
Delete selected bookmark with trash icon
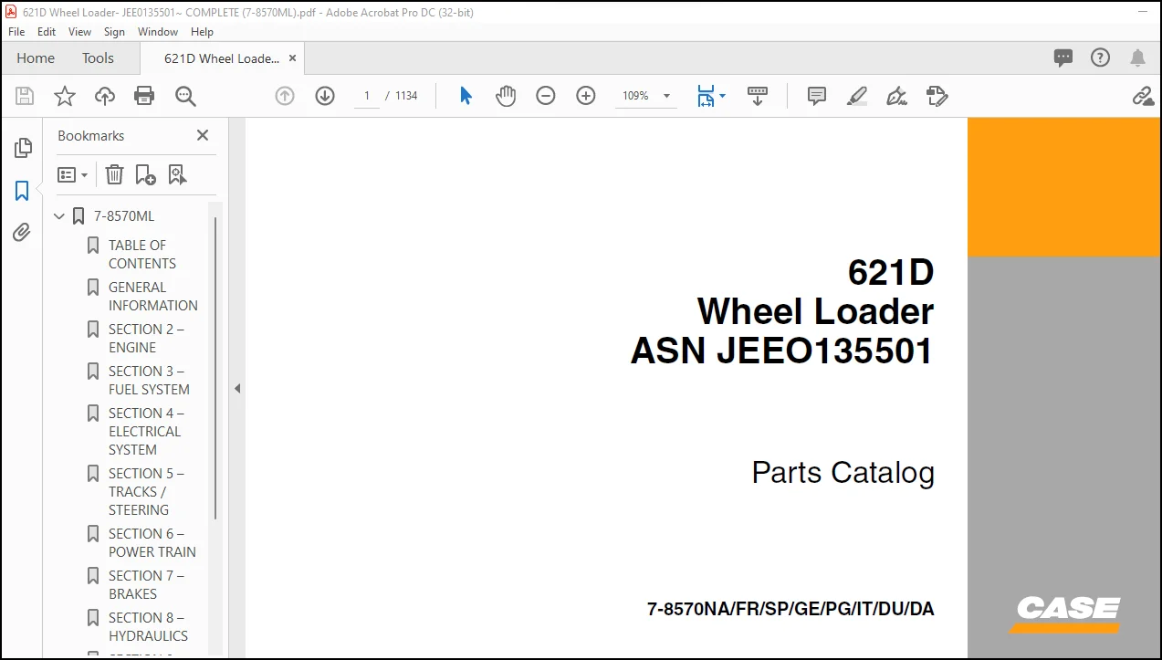coord(114,174)
